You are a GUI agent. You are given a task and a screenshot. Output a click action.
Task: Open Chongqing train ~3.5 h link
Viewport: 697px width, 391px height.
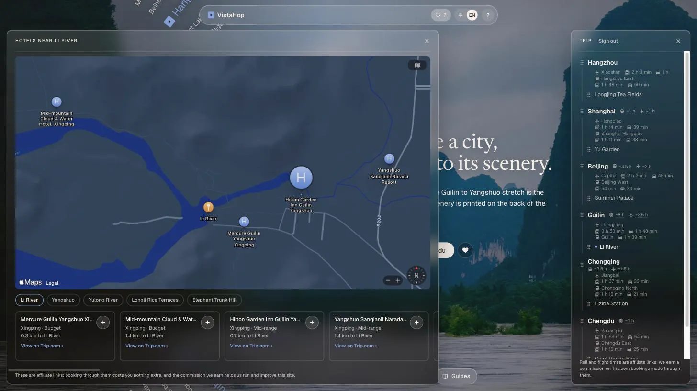pyautogui.click(x=597, y=269)
